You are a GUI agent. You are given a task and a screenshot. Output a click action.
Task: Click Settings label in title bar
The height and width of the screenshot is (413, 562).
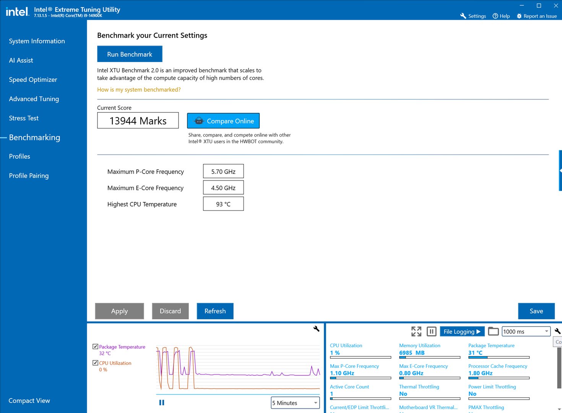coord(477,16)
